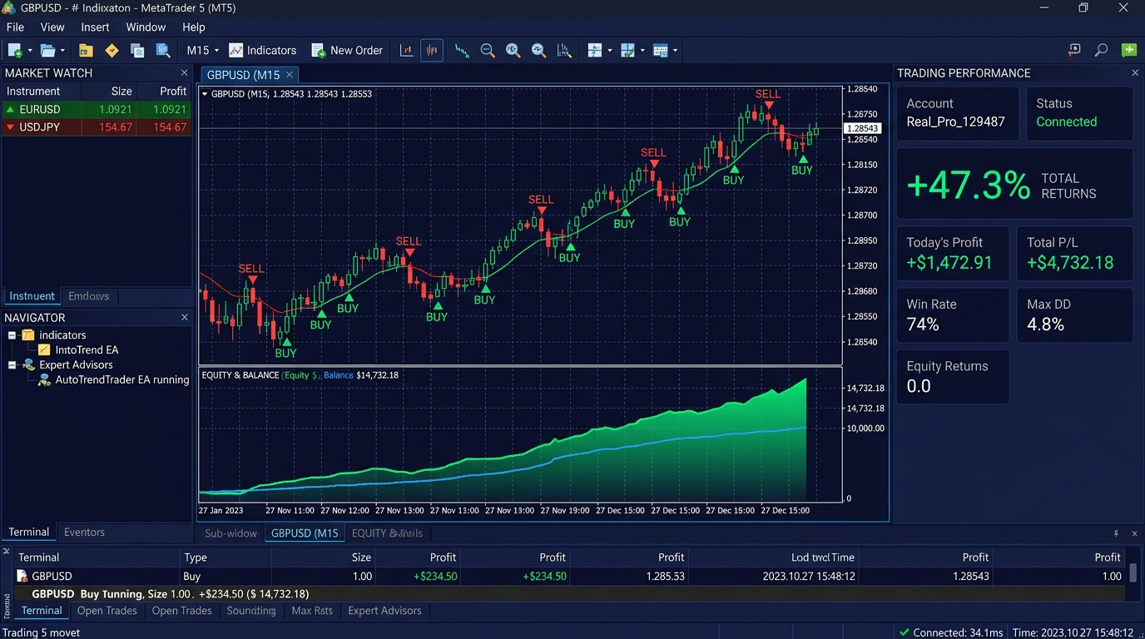1145x639 pixels.
Task: Click the yellow folder data icon in toolbar
Action: tap(86, 50)
